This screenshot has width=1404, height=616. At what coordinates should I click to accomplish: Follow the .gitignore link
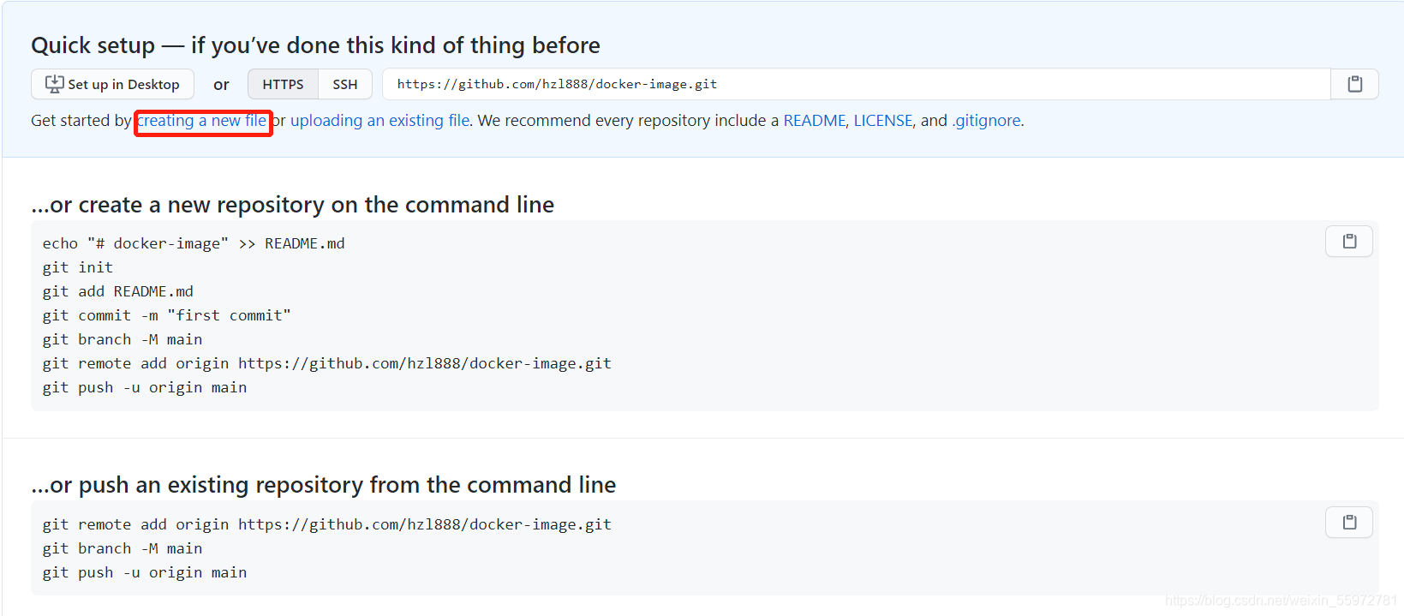tap(986, 121)
